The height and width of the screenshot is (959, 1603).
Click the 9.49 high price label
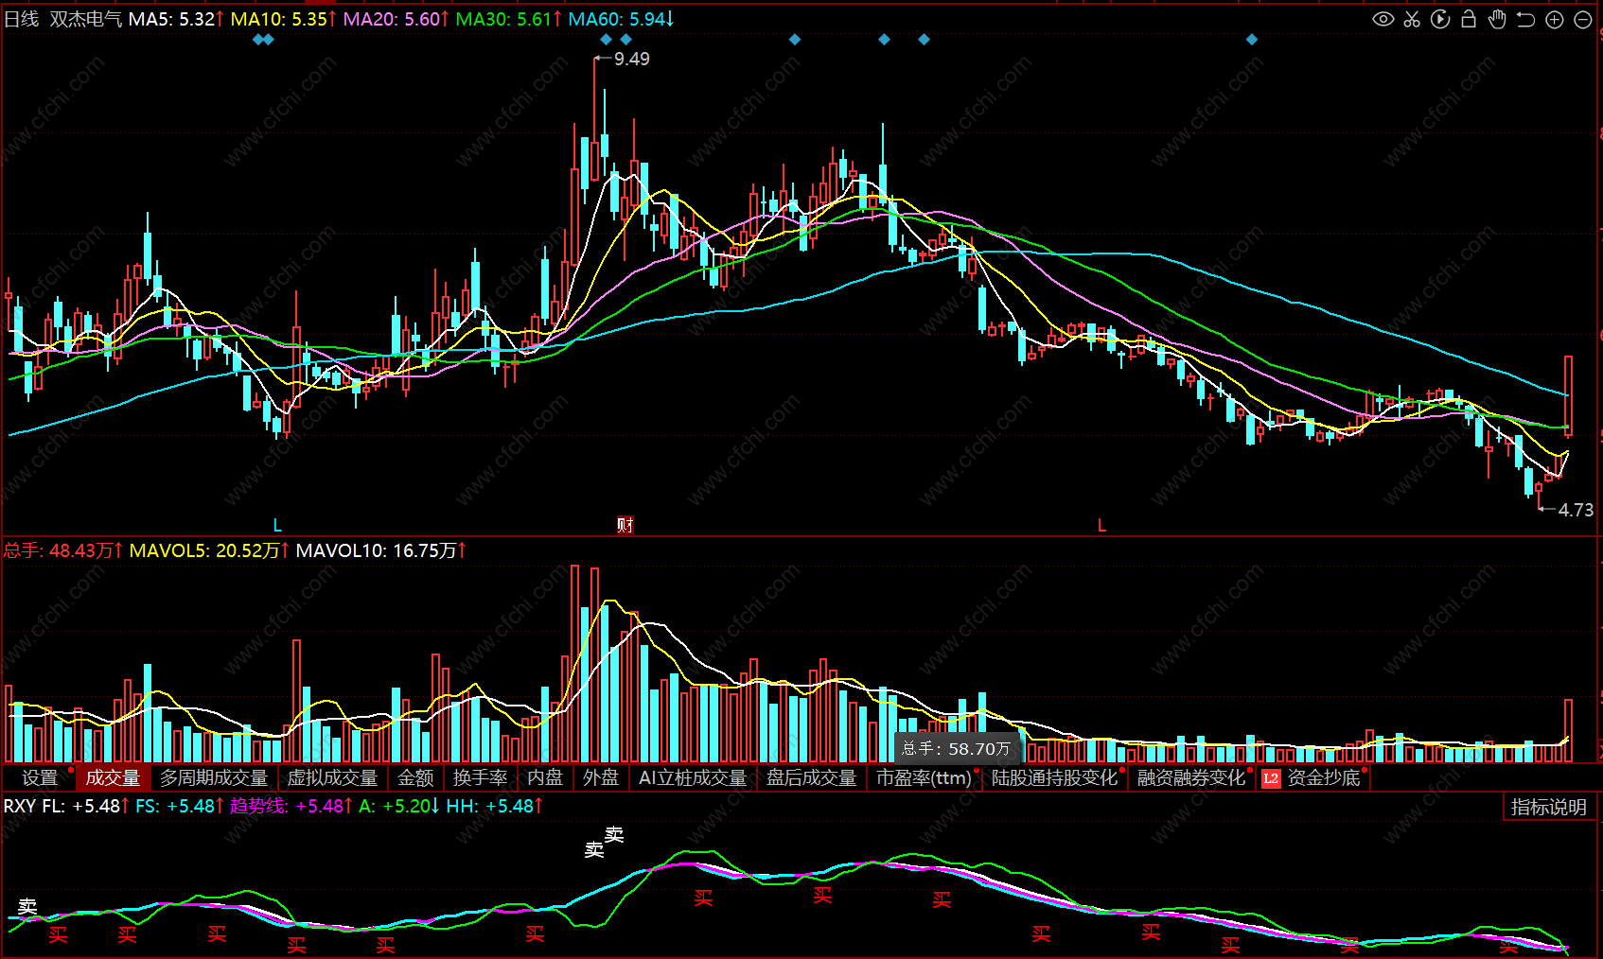631,59
